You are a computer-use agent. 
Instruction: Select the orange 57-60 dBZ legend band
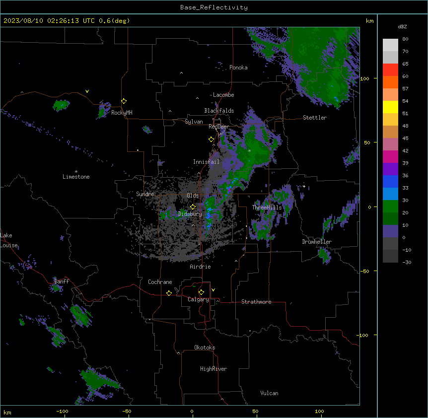click(390, 82)
